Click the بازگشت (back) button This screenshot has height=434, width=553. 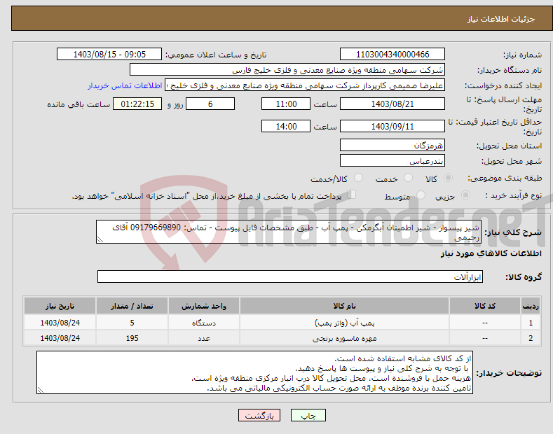259,416
